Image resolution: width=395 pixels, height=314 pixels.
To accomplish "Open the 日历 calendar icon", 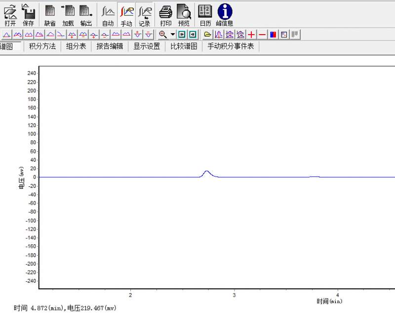I will click(205, 15).
